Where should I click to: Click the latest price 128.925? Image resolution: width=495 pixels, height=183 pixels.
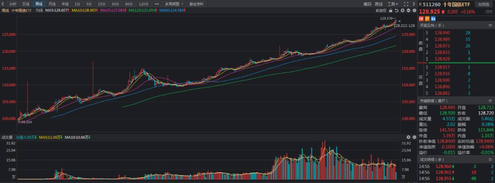coord(429,11)
